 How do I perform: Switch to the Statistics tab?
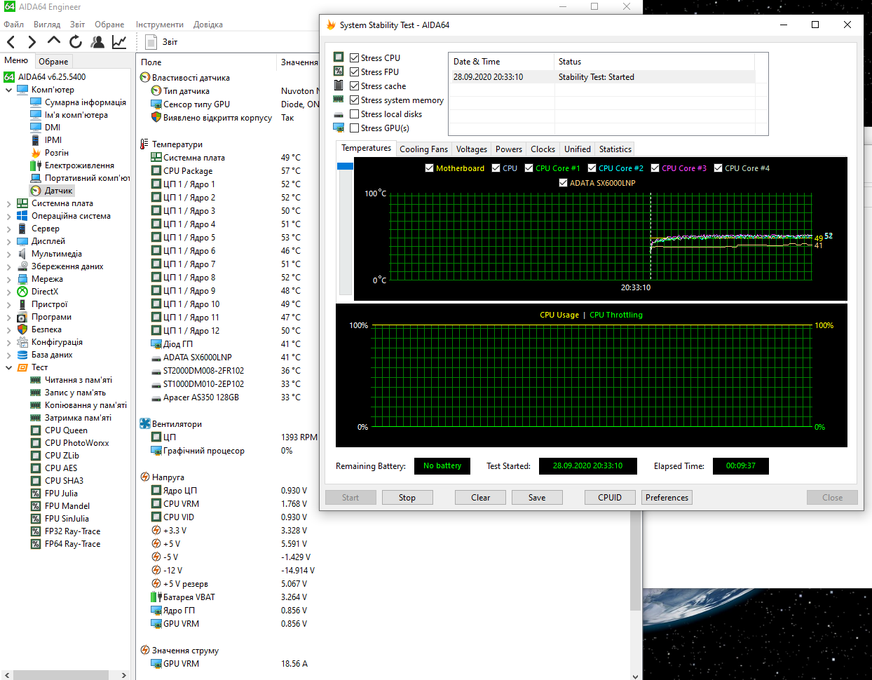(615, 149)
